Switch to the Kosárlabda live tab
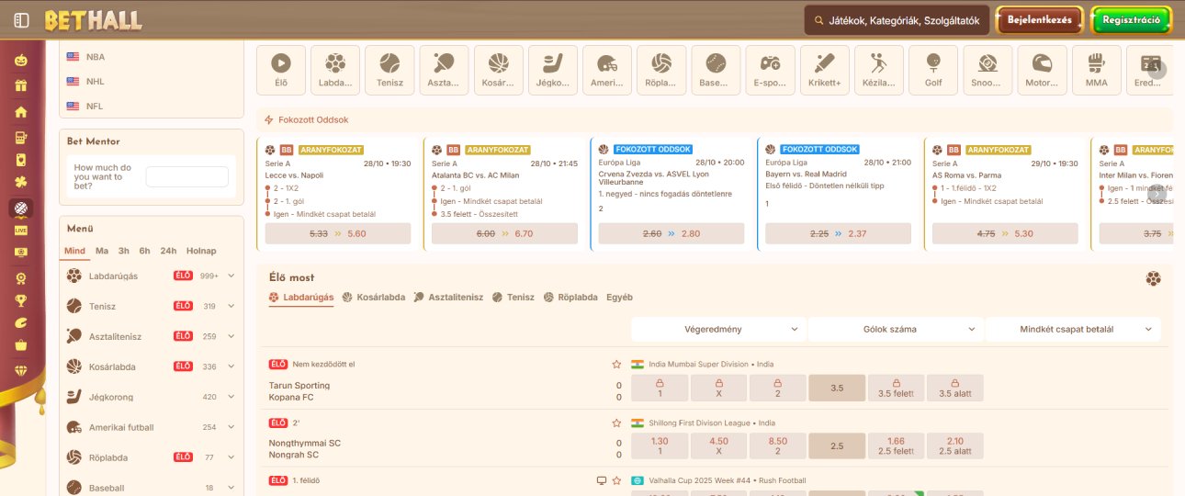Viewport: 1185px width, 496px height. click(374, 298)
